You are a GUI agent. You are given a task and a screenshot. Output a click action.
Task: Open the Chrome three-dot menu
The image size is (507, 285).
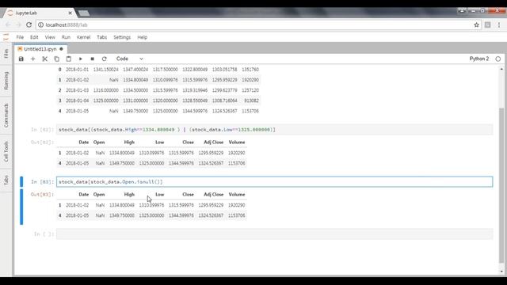[499, 25]
